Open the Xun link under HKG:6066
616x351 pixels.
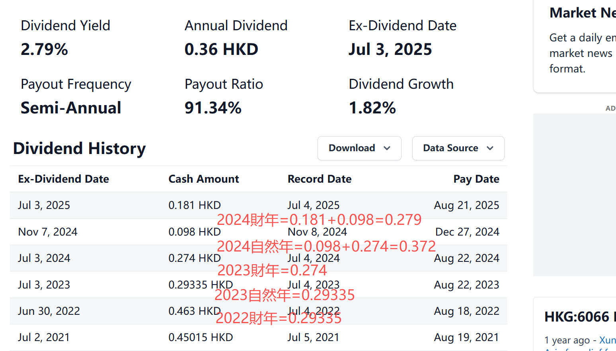pos(607,340)
